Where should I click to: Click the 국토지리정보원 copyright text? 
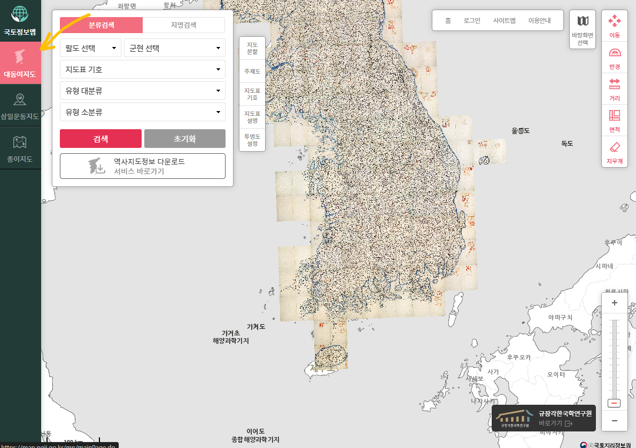coord(609,445)
